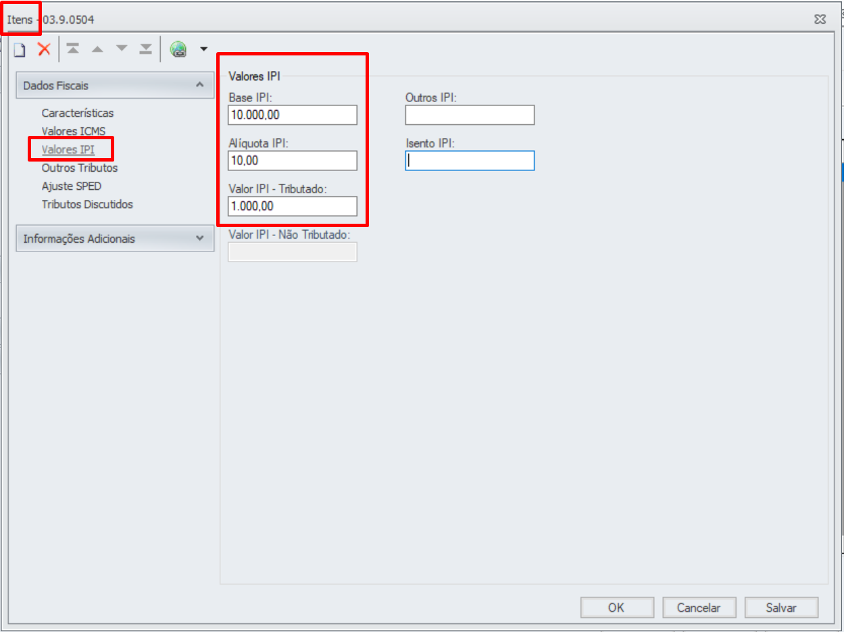Go to previous record up arrow
Image resolution: width=844 pixels, height=632 pixels.
pos(97,49)
